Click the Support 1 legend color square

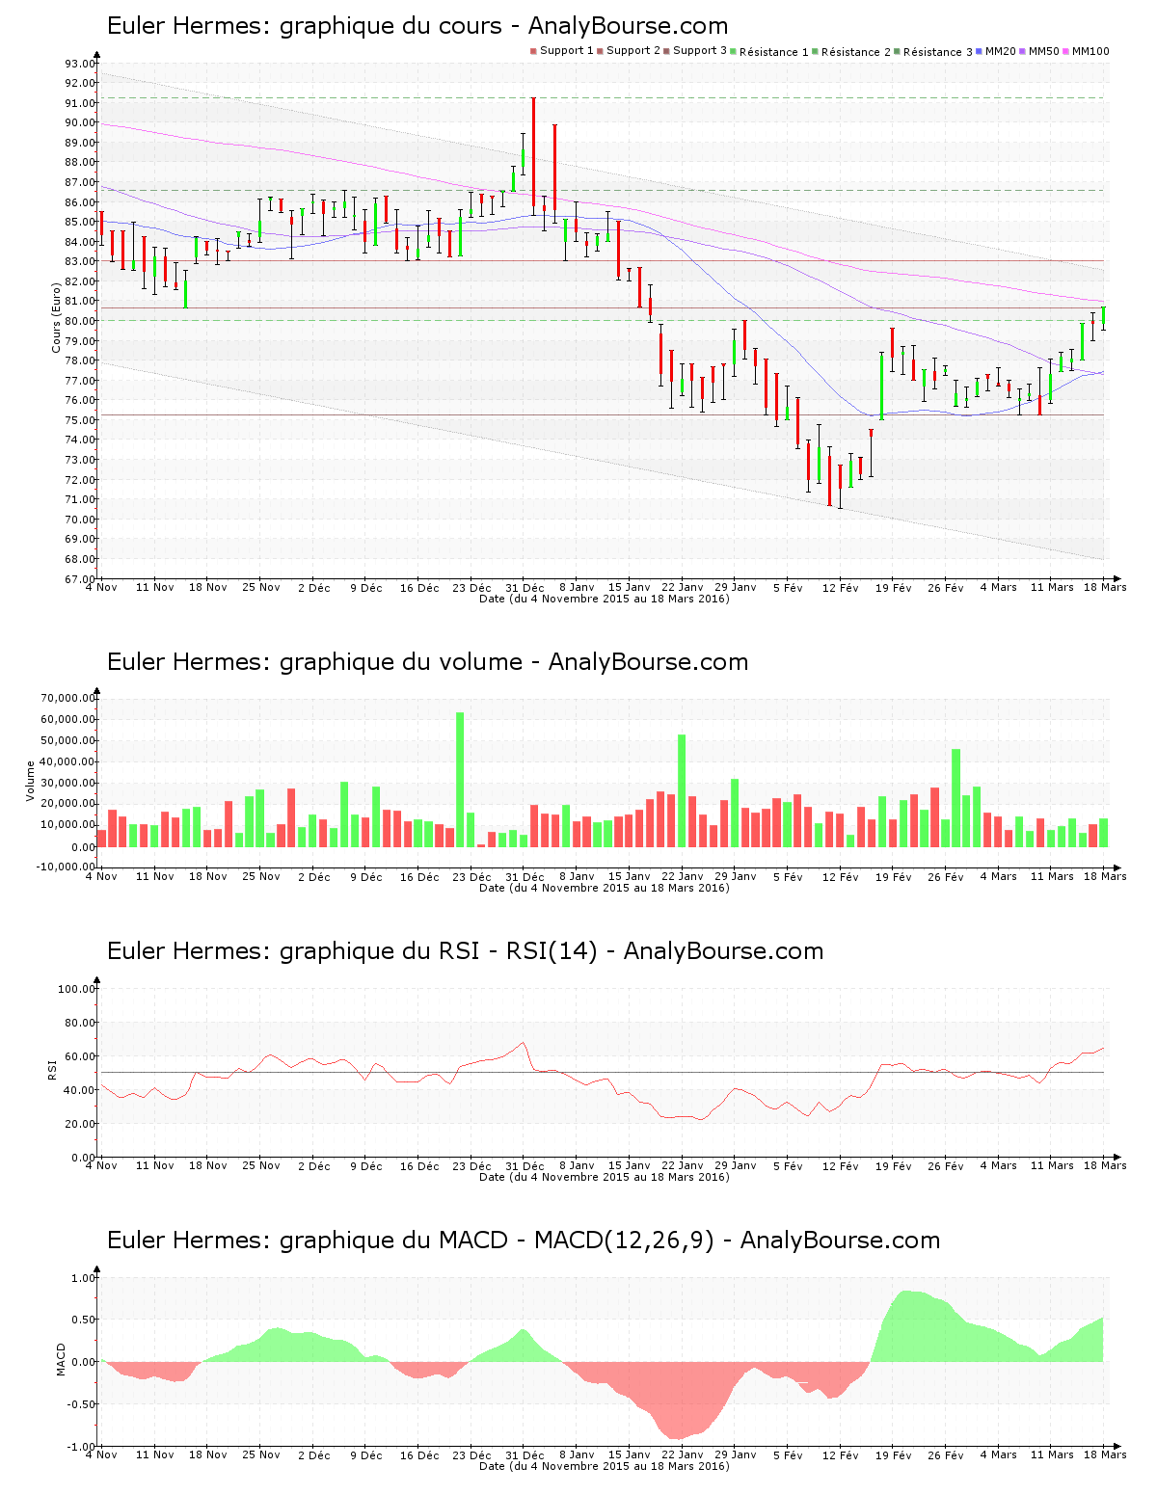[533, 51]
